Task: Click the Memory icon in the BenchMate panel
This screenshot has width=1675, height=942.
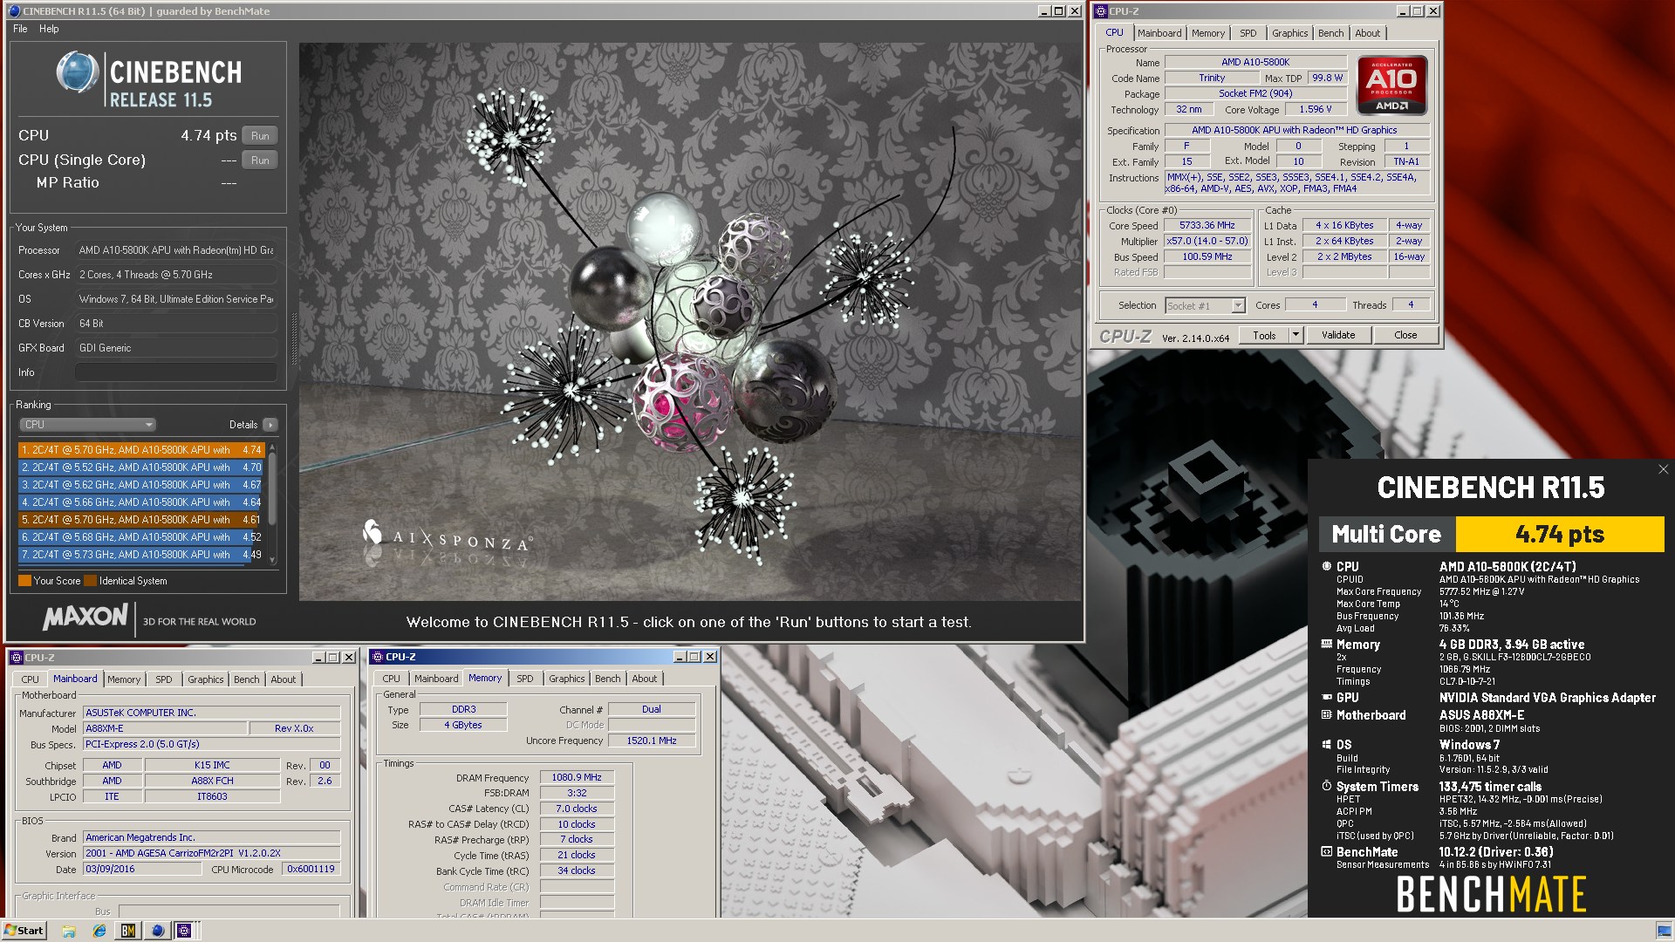Action: 1326,645
